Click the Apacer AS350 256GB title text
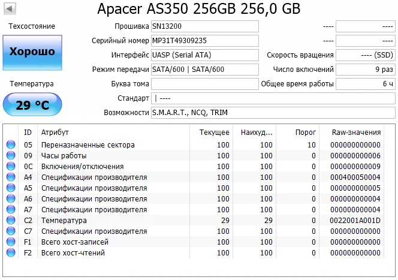398x280 pixels. point(199,9)
